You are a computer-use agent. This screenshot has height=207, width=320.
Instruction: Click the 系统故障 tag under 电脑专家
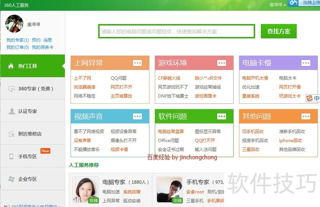pos(132,192)
